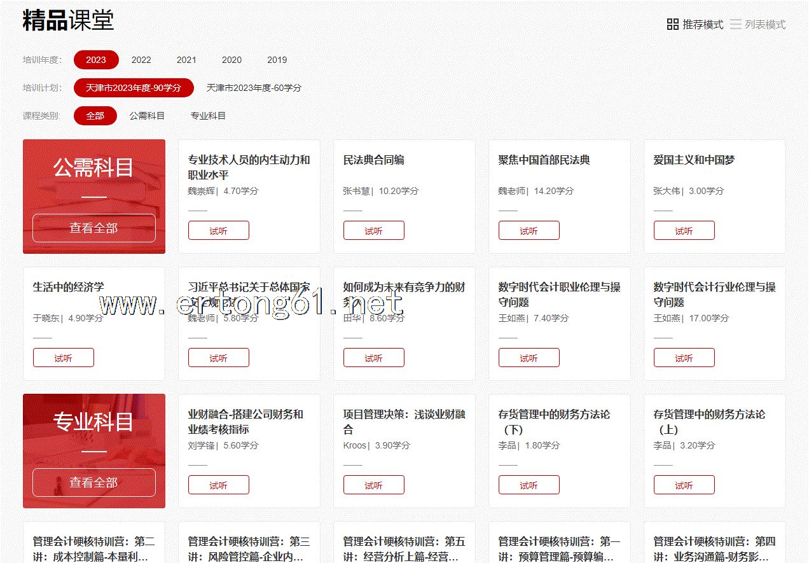Image resolution: width=809 pixels, height=563 pixels.
Task: Open 管理会计硬核特训营：第二讲 course card
Action: (94, 548)
